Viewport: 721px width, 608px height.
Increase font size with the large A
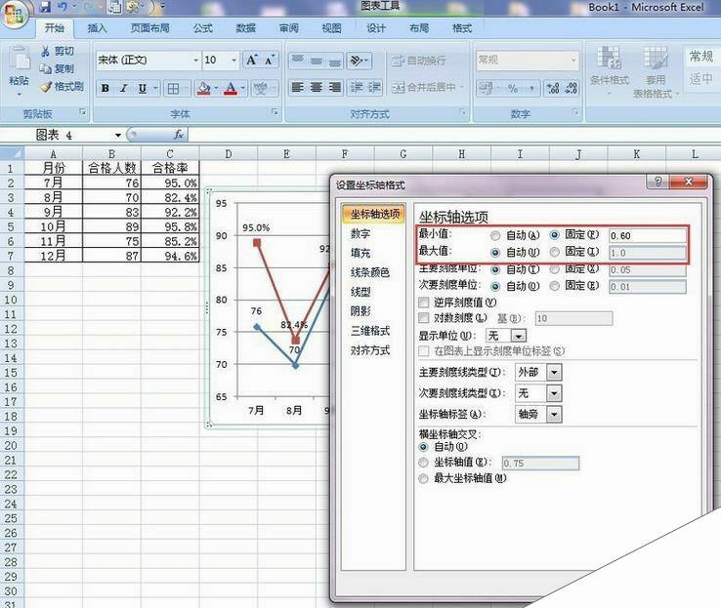pos(251,61)
